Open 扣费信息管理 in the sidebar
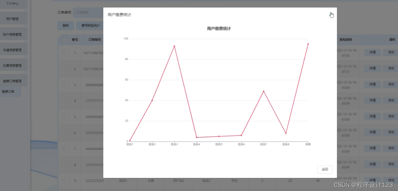 coord(13,65)
